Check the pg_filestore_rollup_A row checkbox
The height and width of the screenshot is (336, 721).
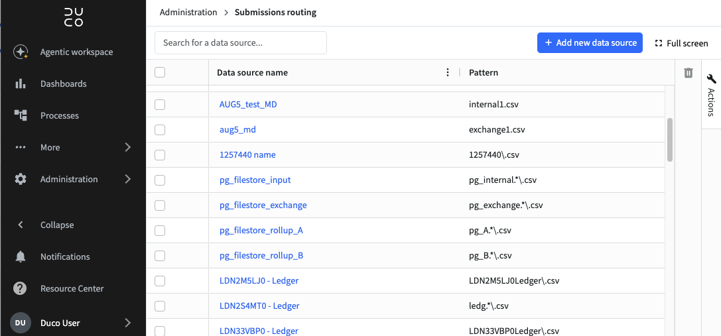[160, 231]
